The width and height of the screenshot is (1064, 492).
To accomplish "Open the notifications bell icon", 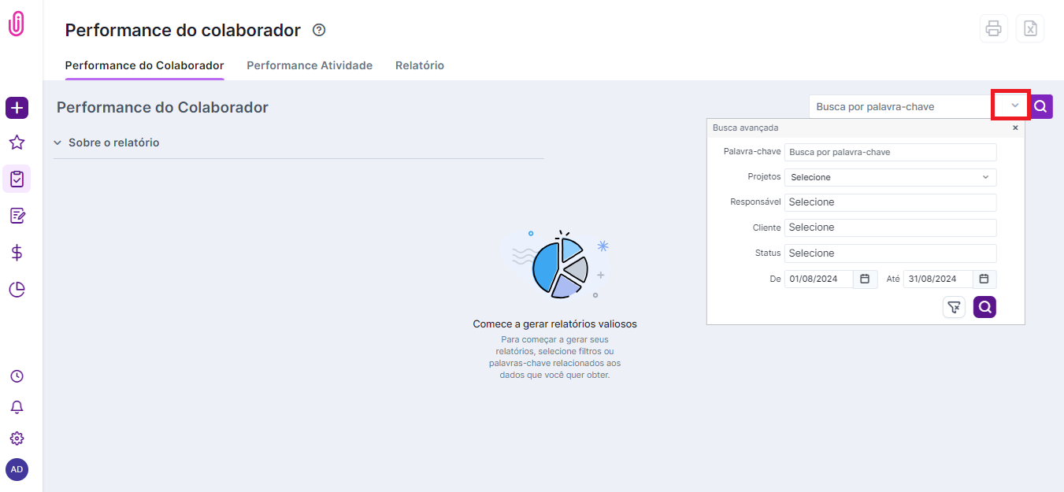I will click(x=17, y=407).
